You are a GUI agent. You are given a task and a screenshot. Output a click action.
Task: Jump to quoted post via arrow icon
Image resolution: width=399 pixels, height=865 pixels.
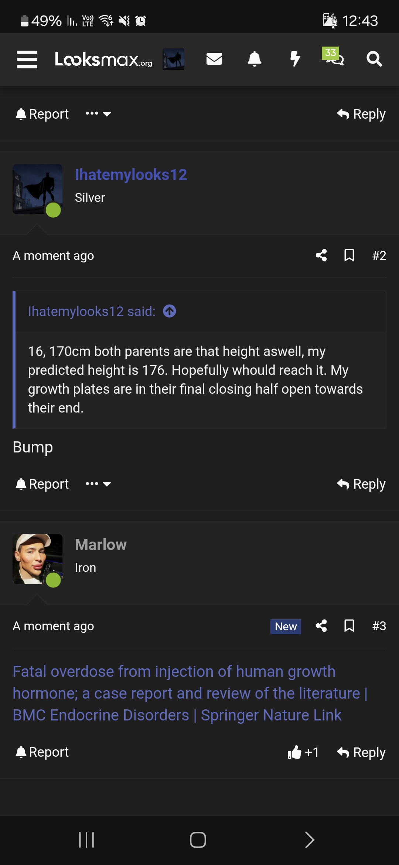pos(170,311)
